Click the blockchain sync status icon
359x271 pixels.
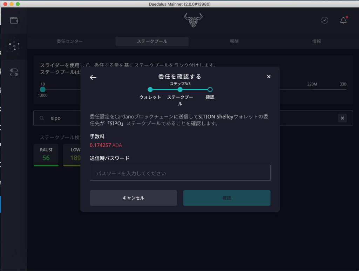click(x=325, y=20)
